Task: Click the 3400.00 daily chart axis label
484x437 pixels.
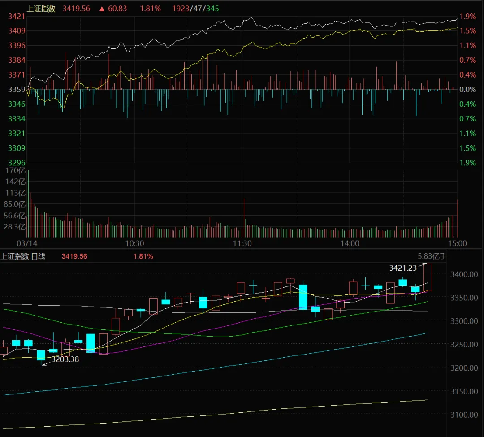Action: (x=464, y=274)
